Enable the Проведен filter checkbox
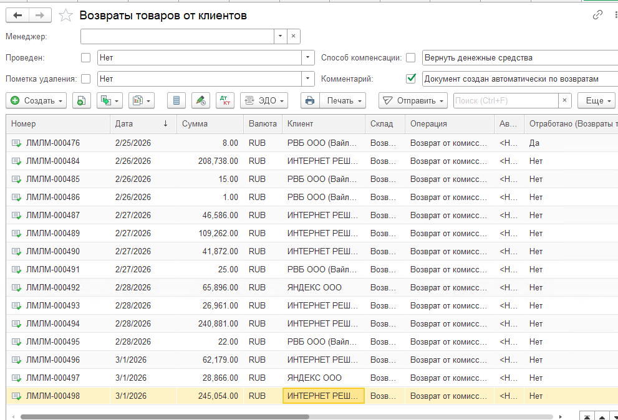Image resolution: width=618 pixels, height=420 pixels. (85, 57)
